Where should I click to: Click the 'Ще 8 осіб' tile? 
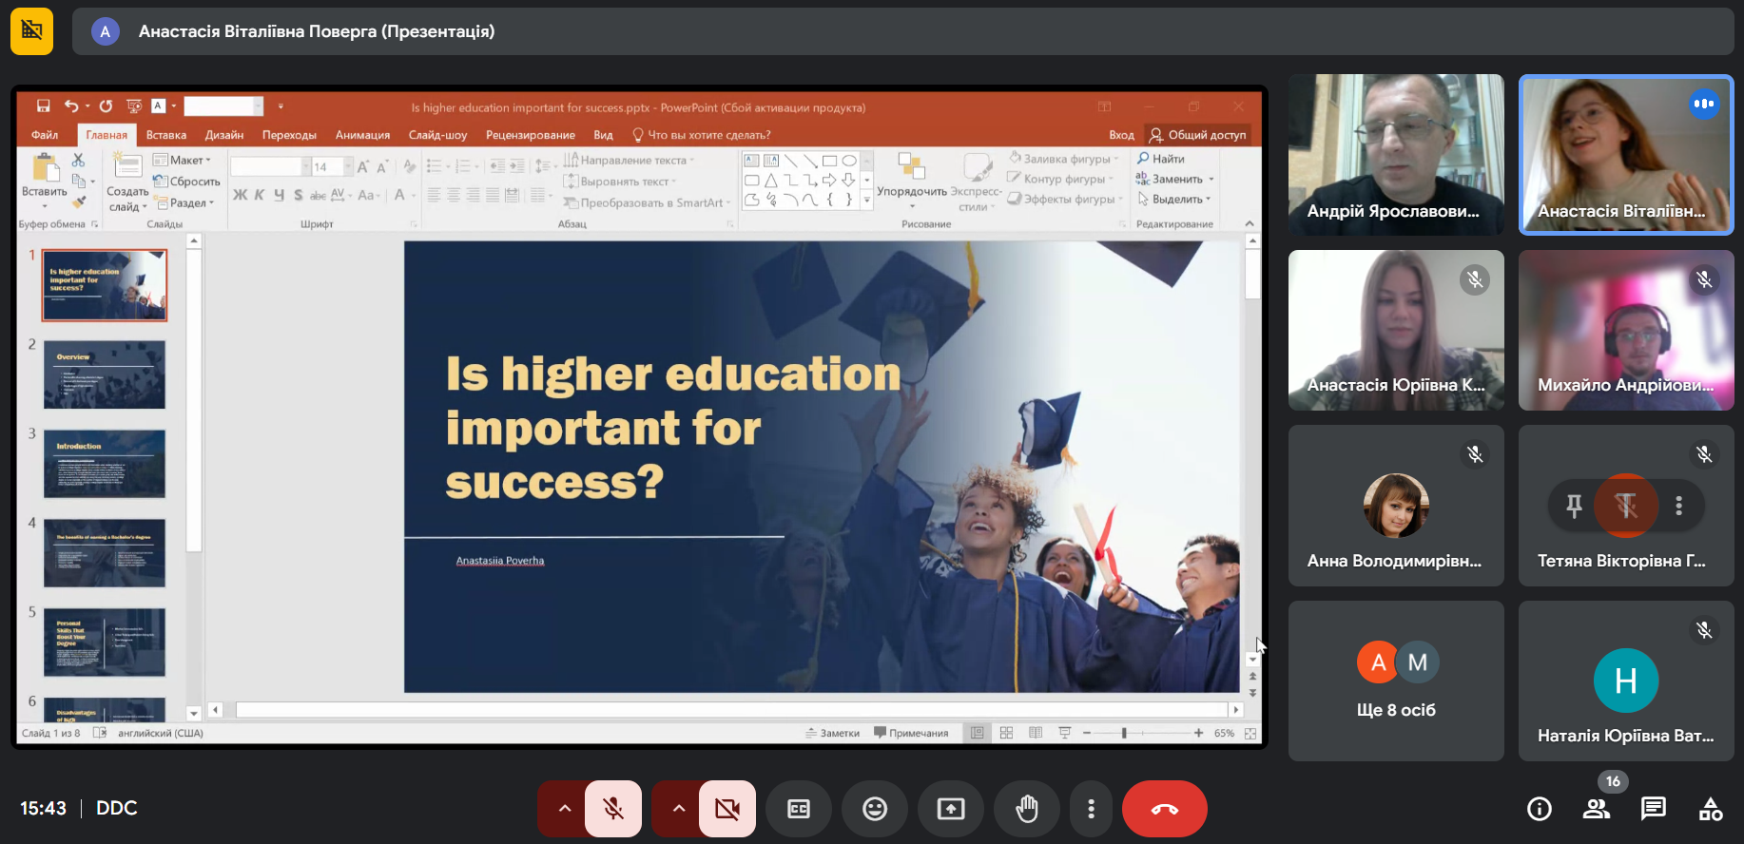click(x=1396, y=681)
